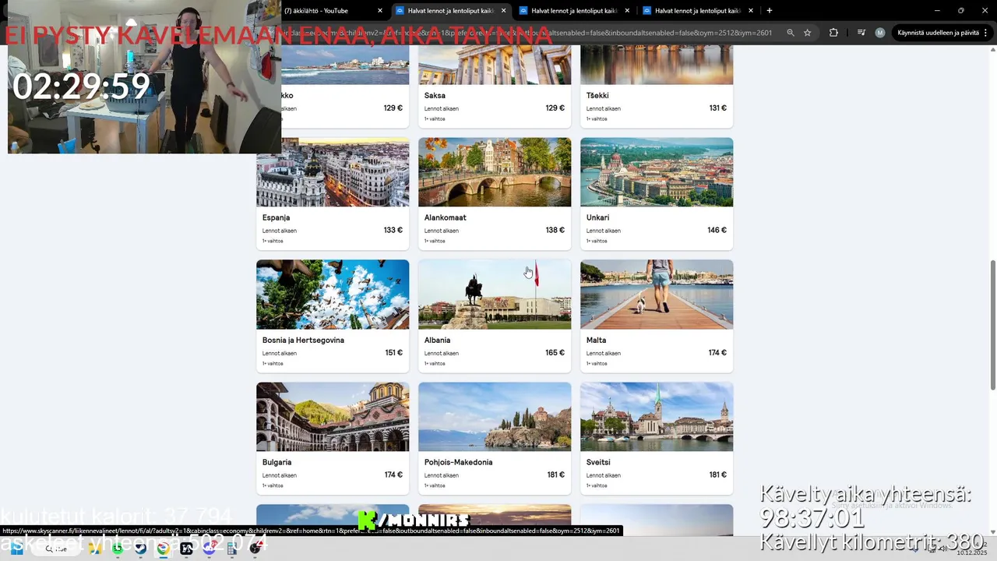Select the Bulgaria destination name

(x=277, y=462)
